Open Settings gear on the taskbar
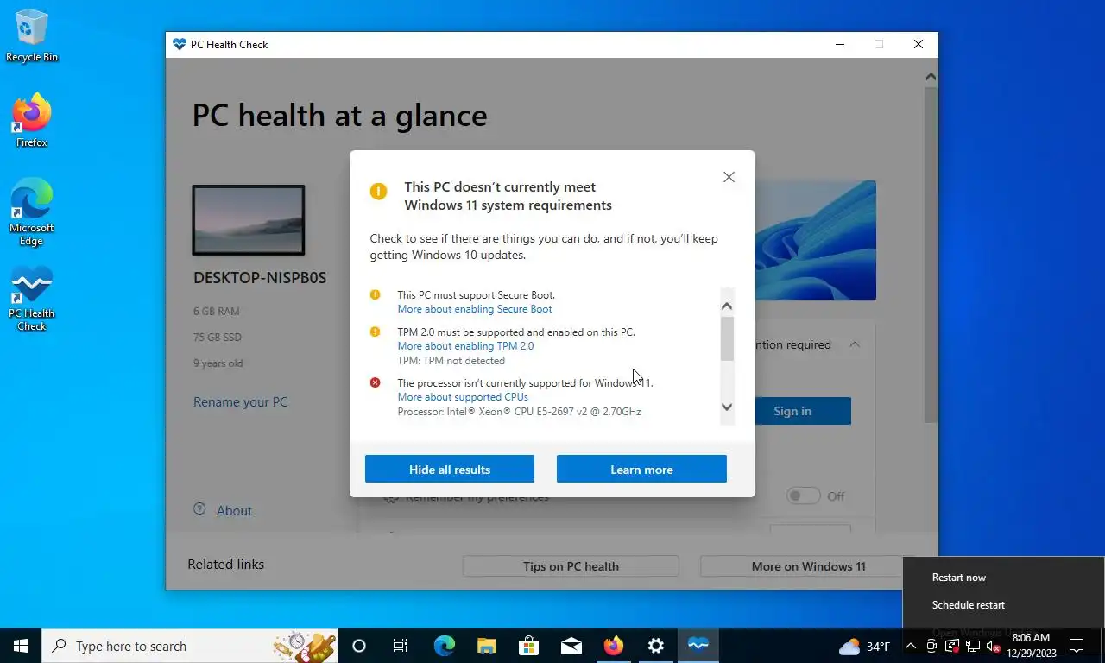 tap(656, 646)
